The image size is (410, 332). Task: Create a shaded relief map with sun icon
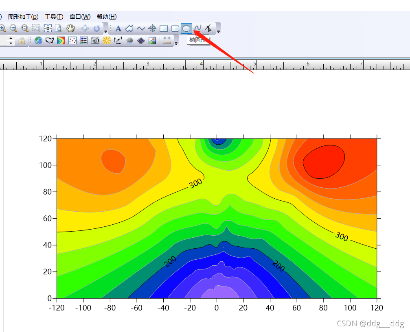coord(106,41)
